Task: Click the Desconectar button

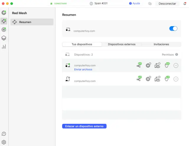Action: click(167, 4)
